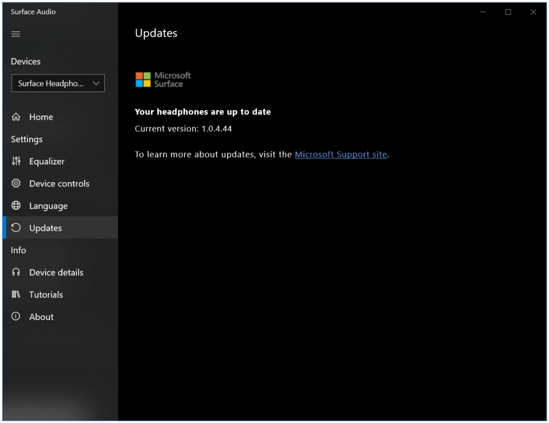Open the About page from the sidebar
Image resolution: width=549 pixels, height=423 pixels.
41,317
